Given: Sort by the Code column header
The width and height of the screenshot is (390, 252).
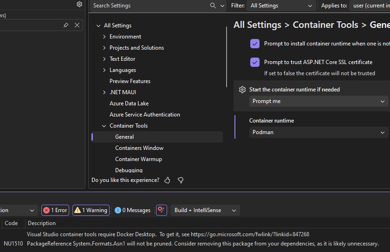Looking at the screenshot, I should coord(11,223).
